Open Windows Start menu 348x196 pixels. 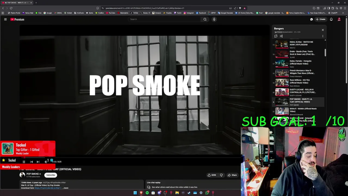[x=135, y=193]
